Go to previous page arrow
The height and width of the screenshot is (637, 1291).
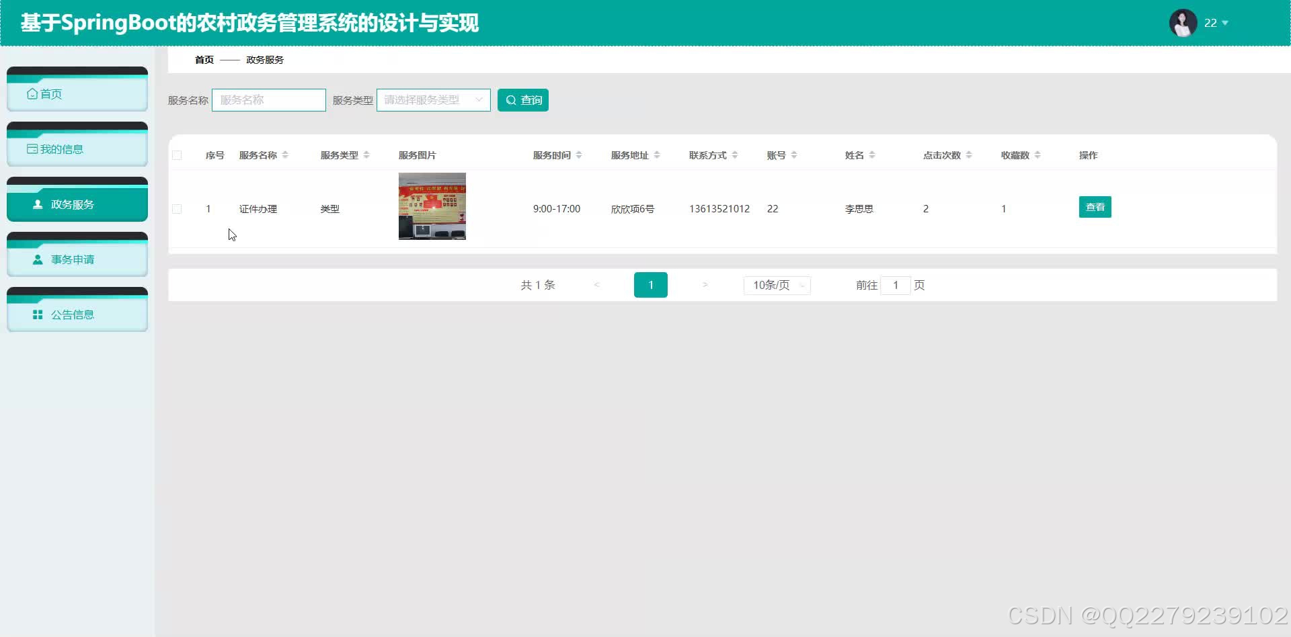point(596,285)
